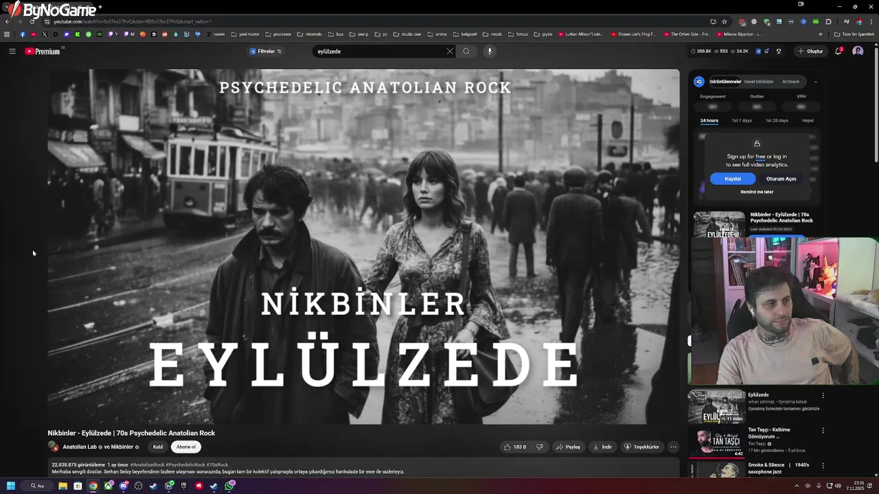Open Anatolian Lab channel avatar
Screen dimensions: 879x494
(x=53, y=447)
